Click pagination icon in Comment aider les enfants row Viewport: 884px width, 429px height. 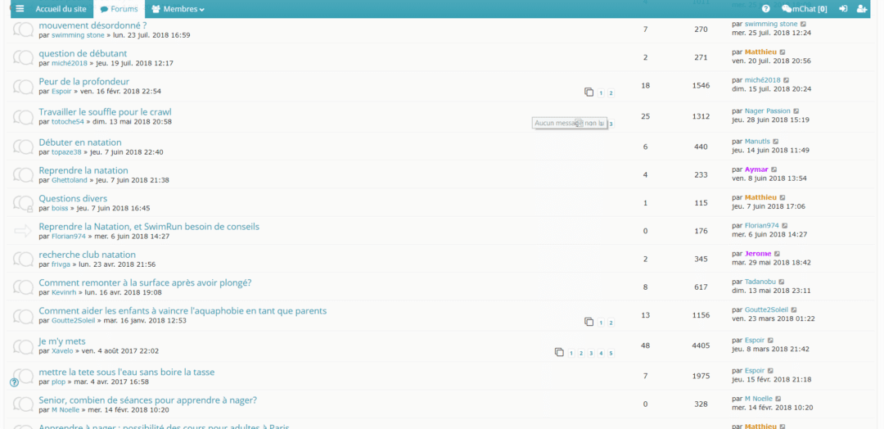point(589,322)
